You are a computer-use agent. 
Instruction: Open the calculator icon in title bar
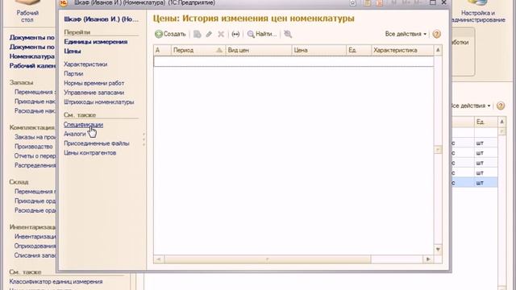pyautogui.click(x=367, y=3)
